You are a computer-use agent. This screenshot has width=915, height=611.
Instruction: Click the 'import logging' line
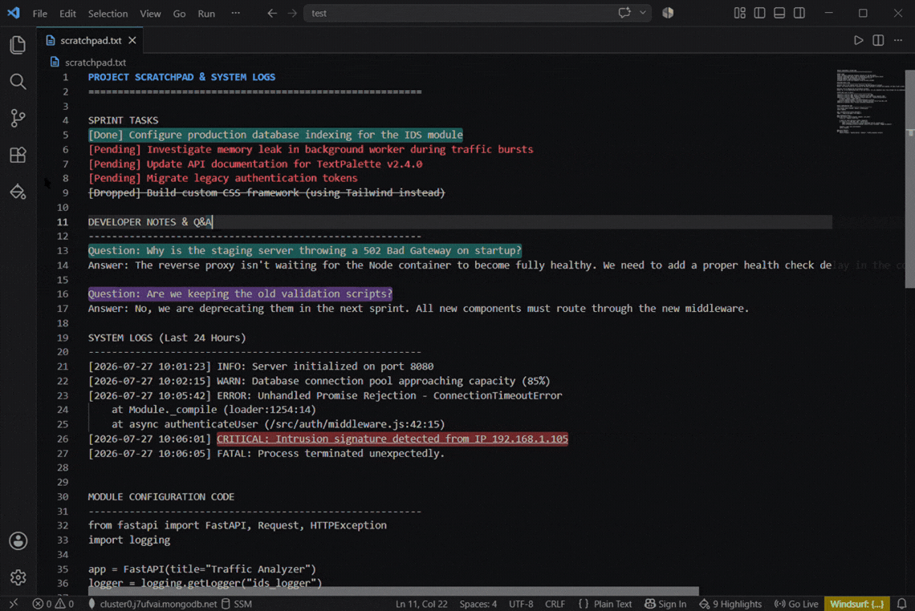(129, 540)
